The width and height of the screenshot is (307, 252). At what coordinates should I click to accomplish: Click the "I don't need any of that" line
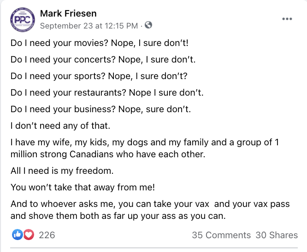(60, 126)
